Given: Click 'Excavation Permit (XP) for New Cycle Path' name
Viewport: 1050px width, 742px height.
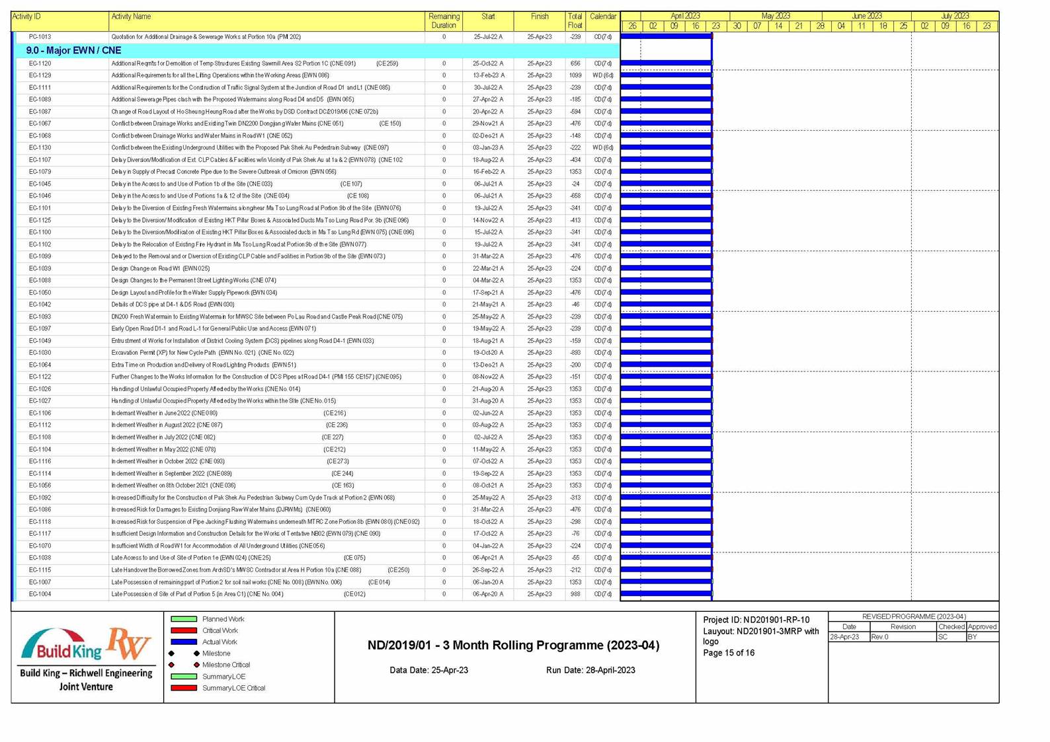Looking at the screenshot, I should tap(202, 353).
